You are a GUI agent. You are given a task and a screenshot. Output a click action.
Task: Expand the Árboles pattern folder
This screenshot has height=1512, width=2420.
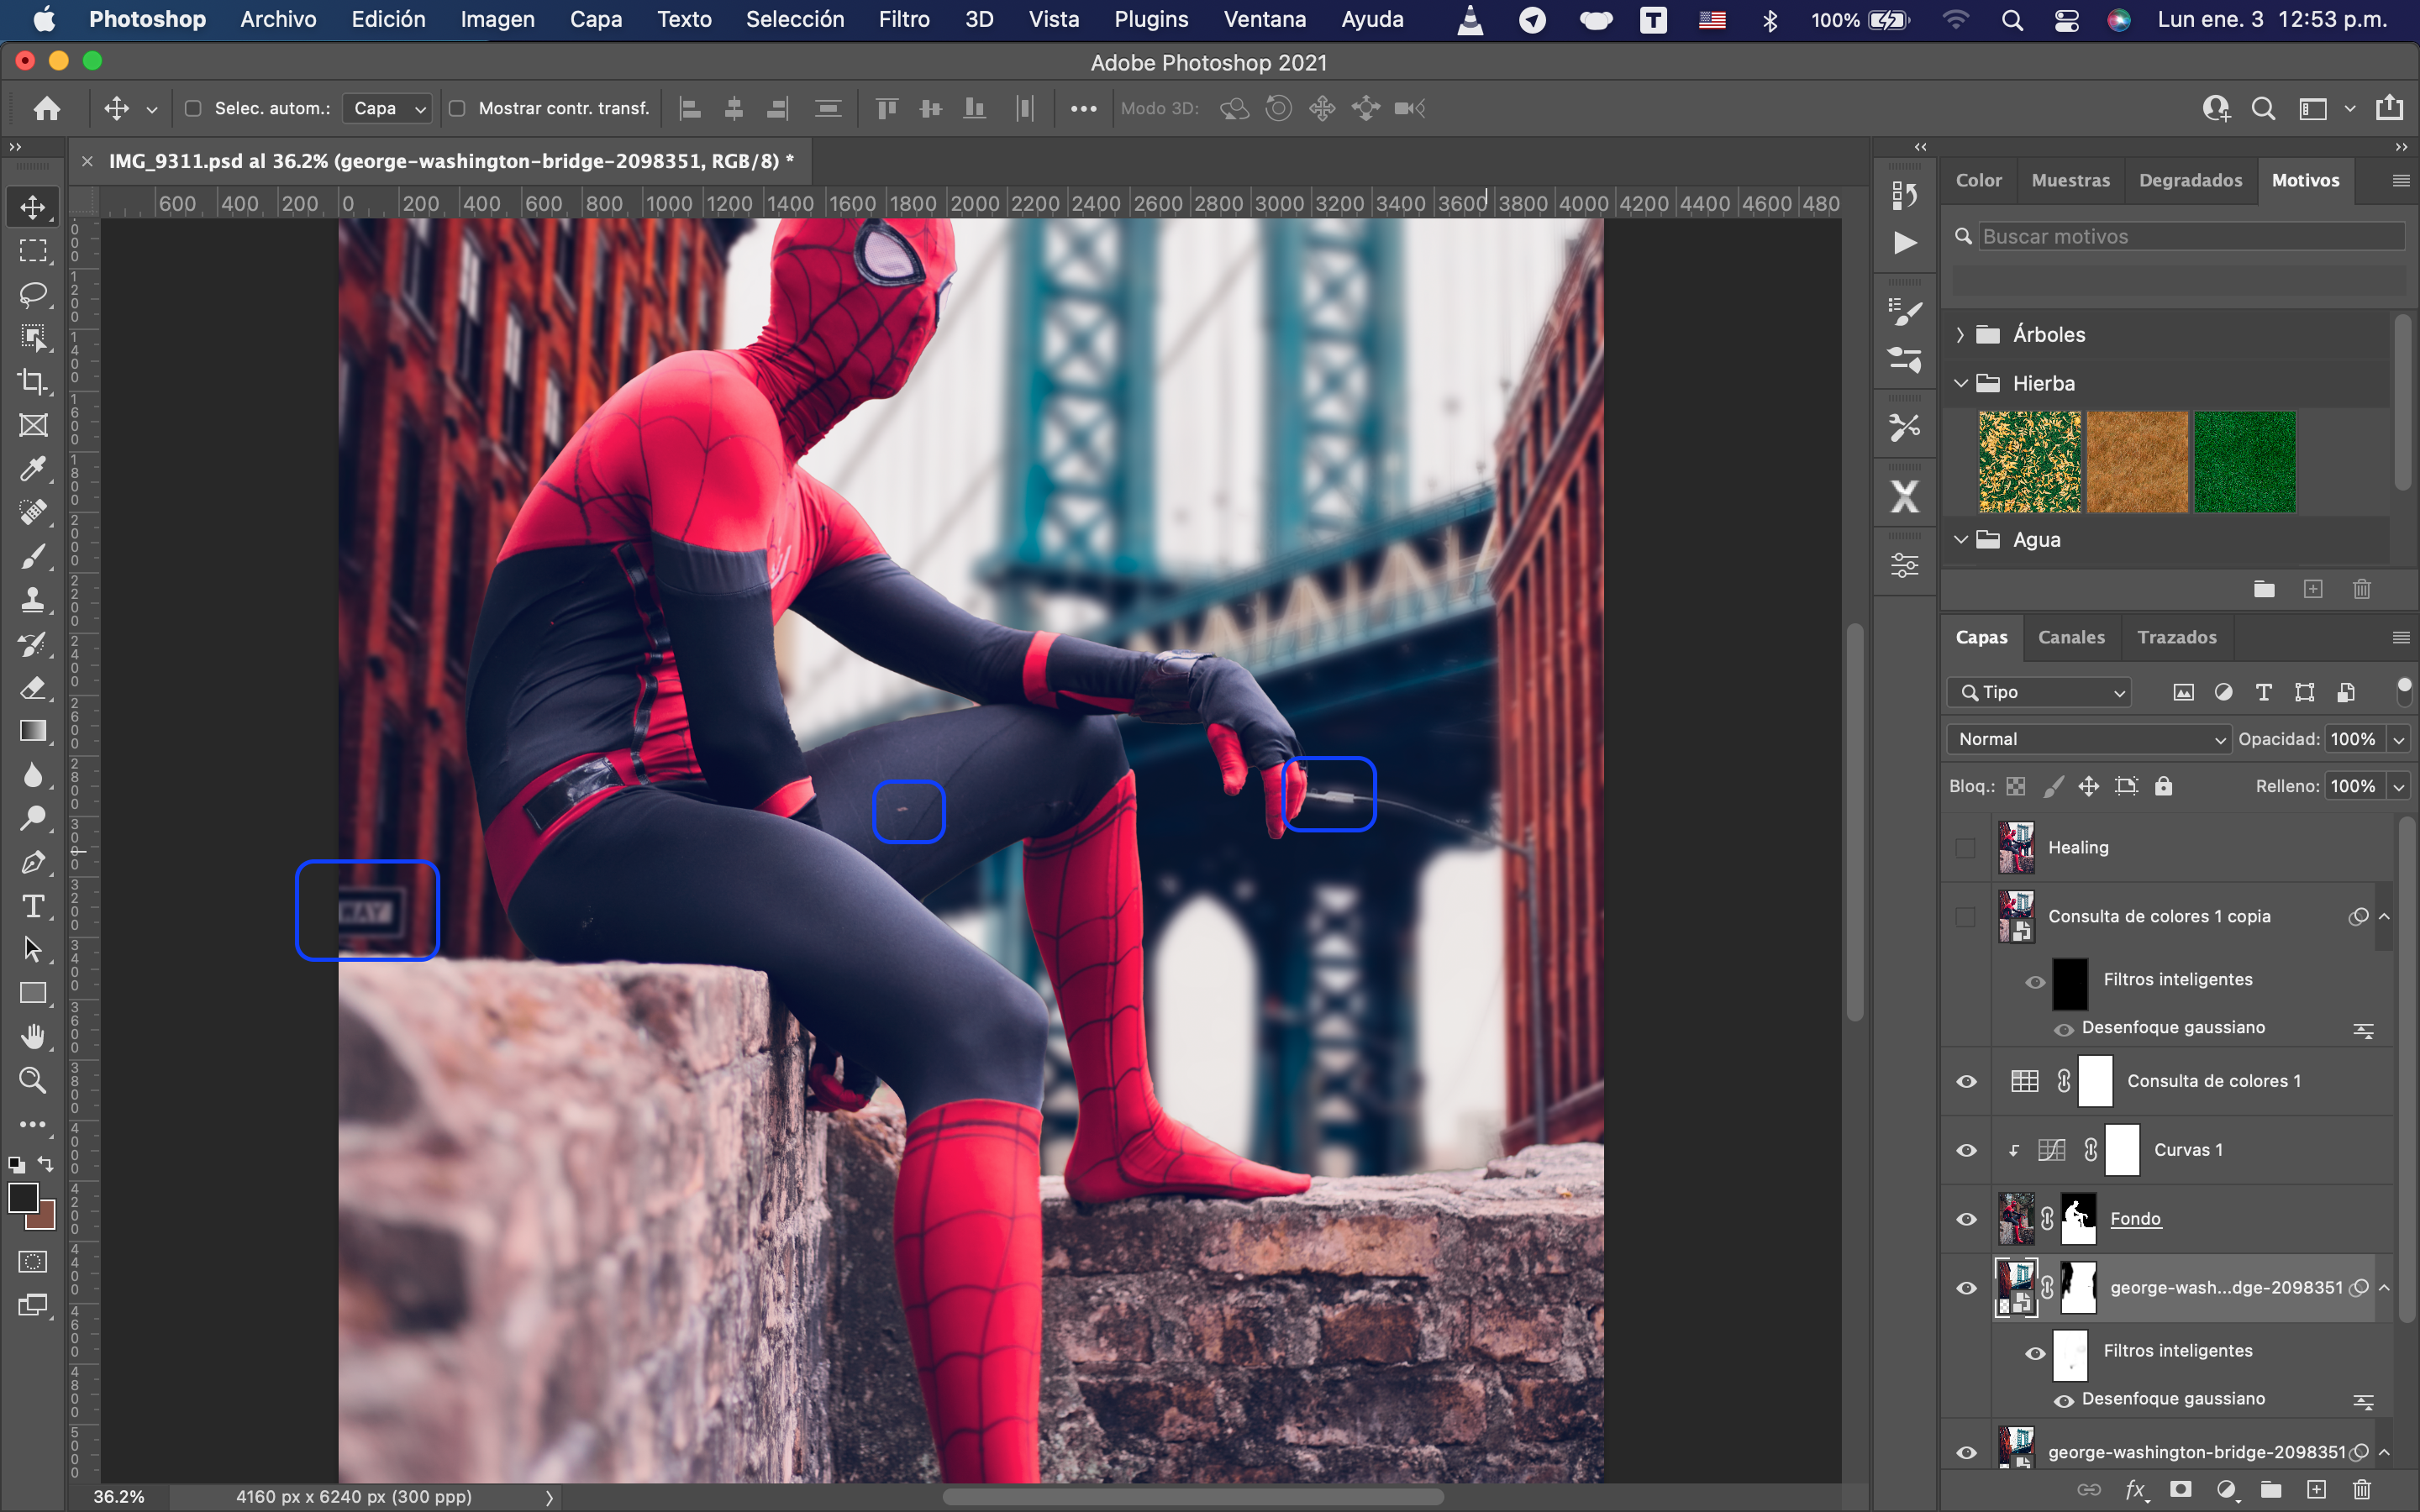pos(1960,335)
